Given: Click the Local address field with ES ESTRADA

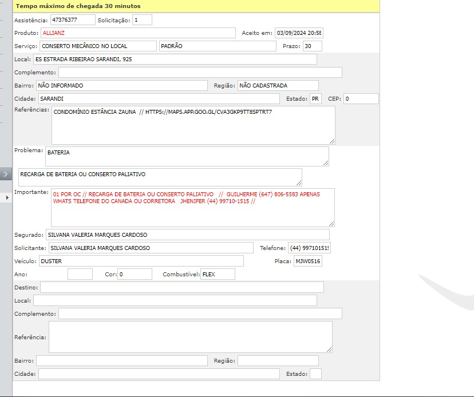Looking at the screenshot, I should (x=175, y=59).
